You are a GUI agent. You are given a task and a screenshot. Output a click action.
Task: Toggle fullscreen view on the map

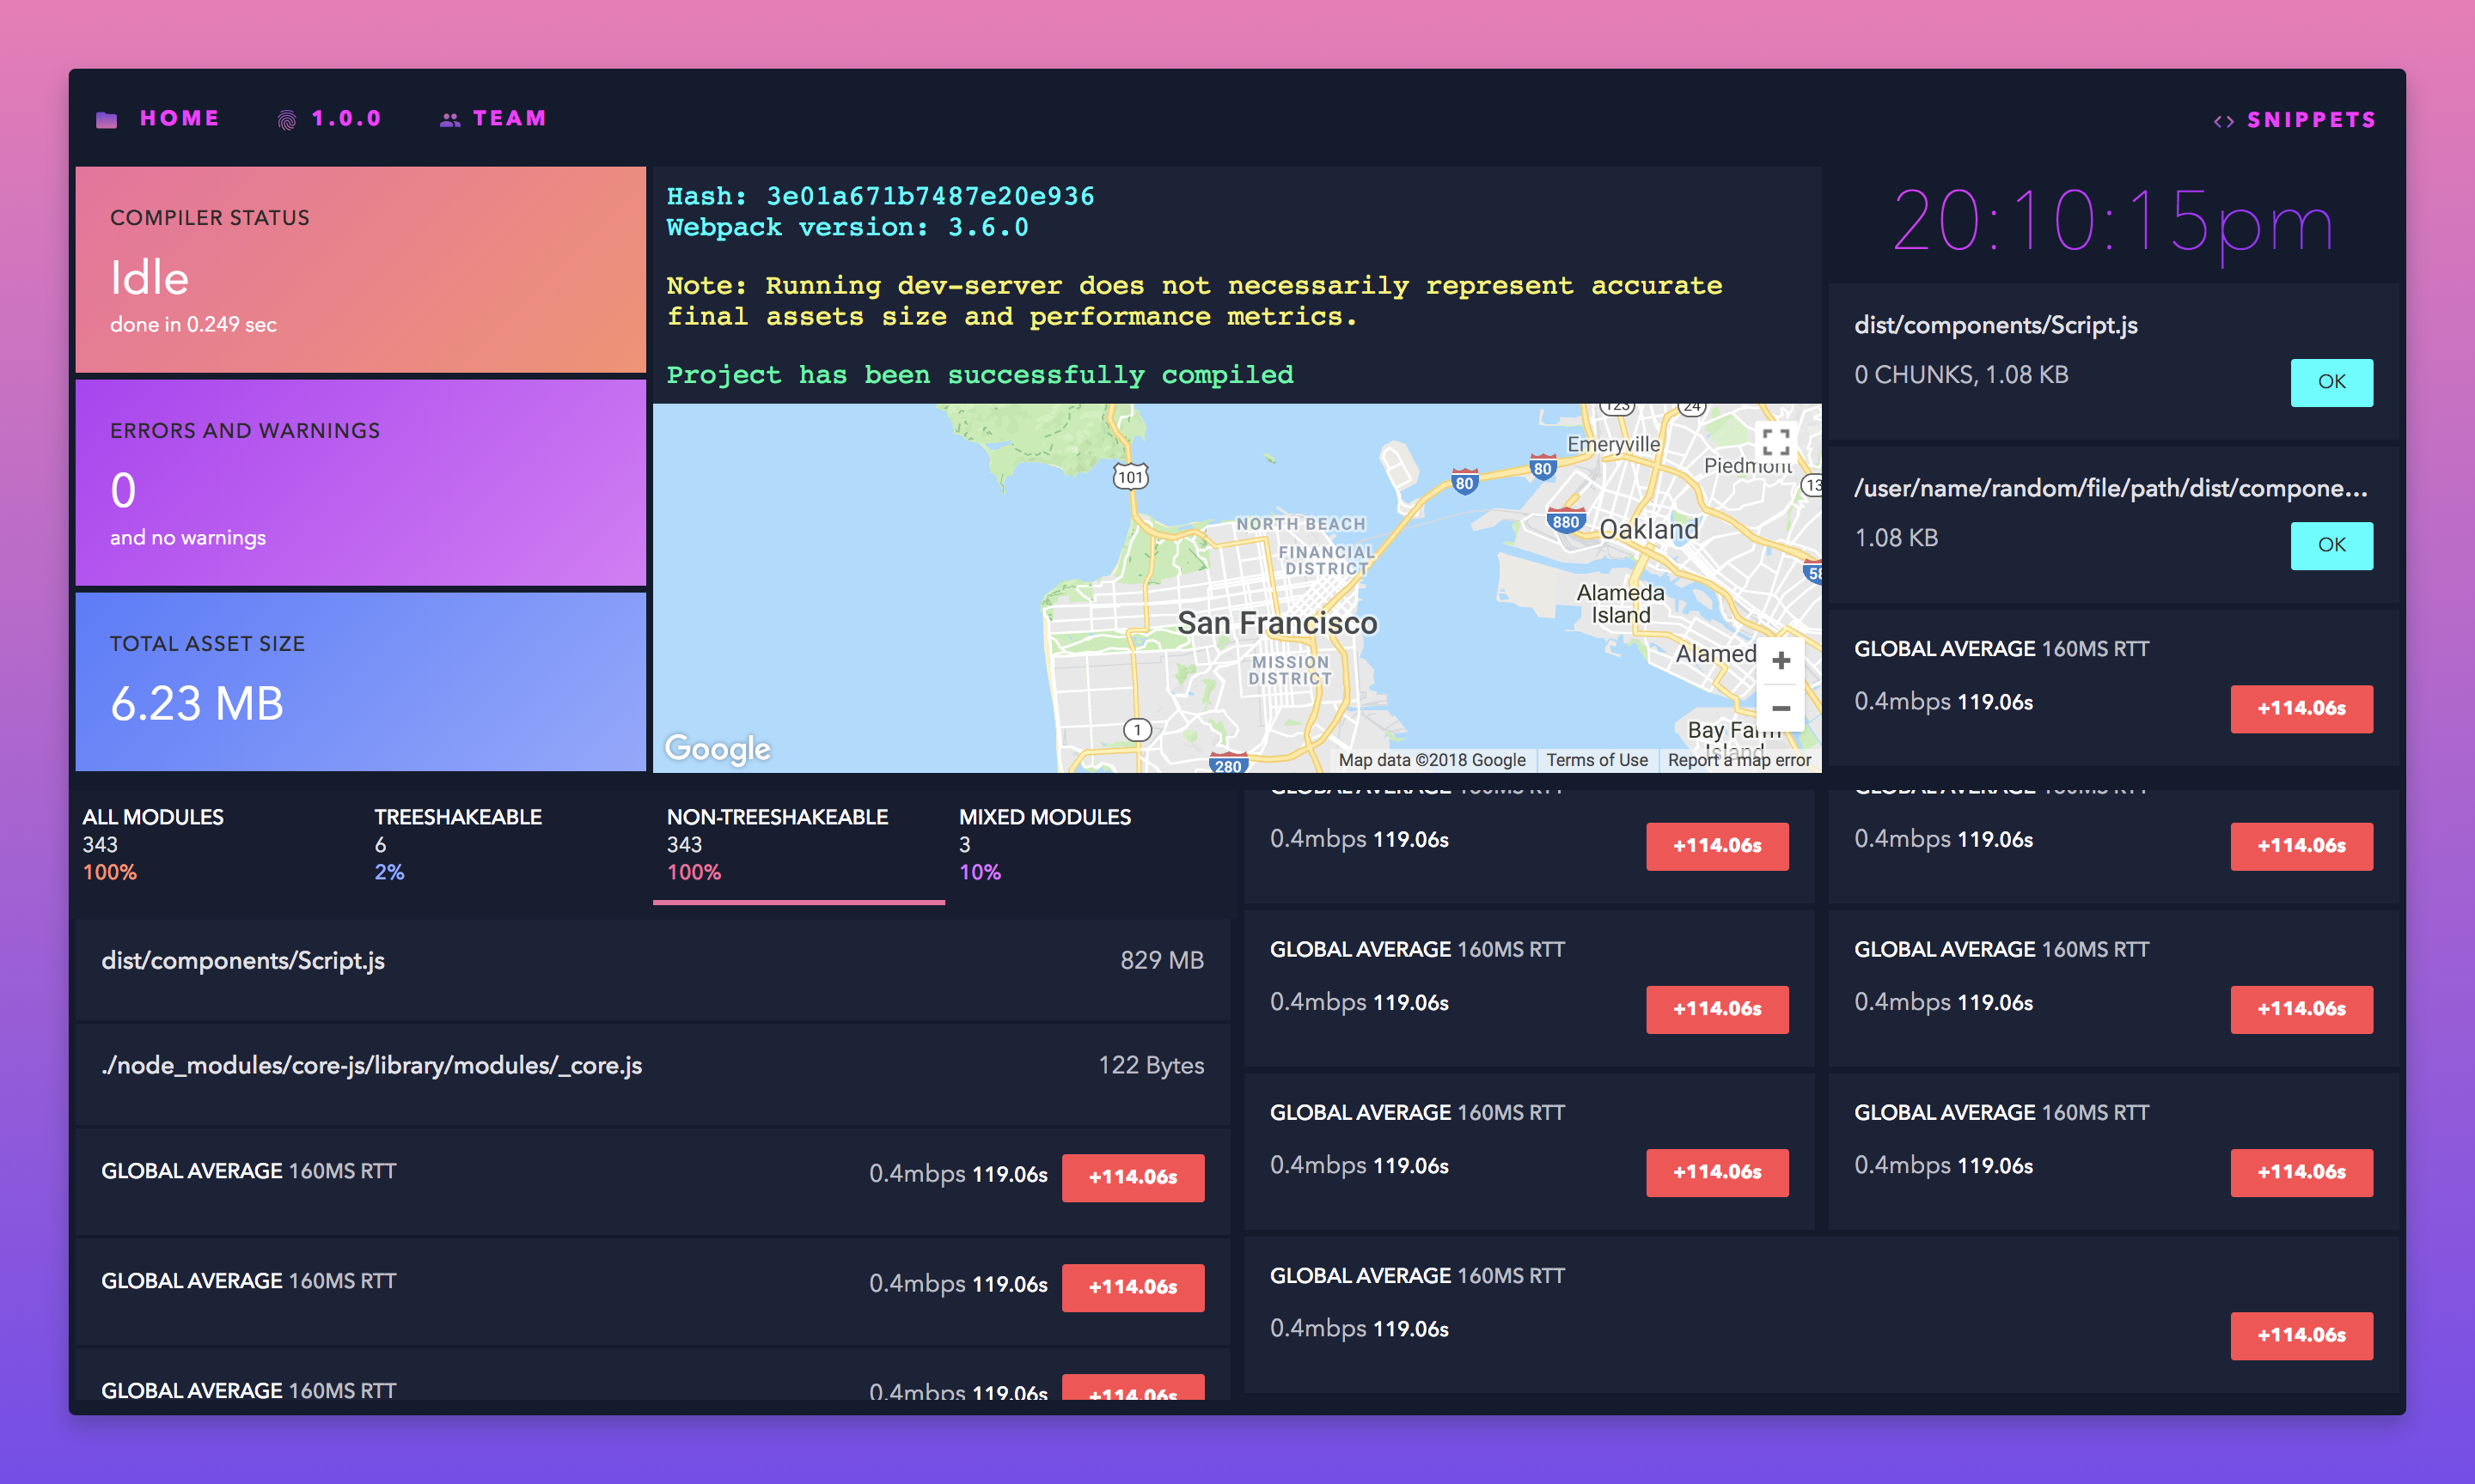[1775, 442]
